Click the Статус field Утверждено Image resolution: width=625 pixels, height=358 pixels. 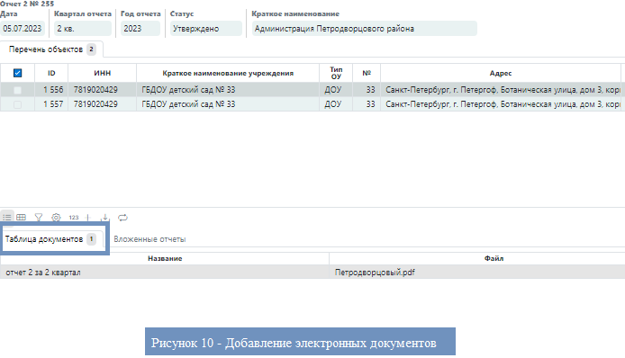click(205, 29)
